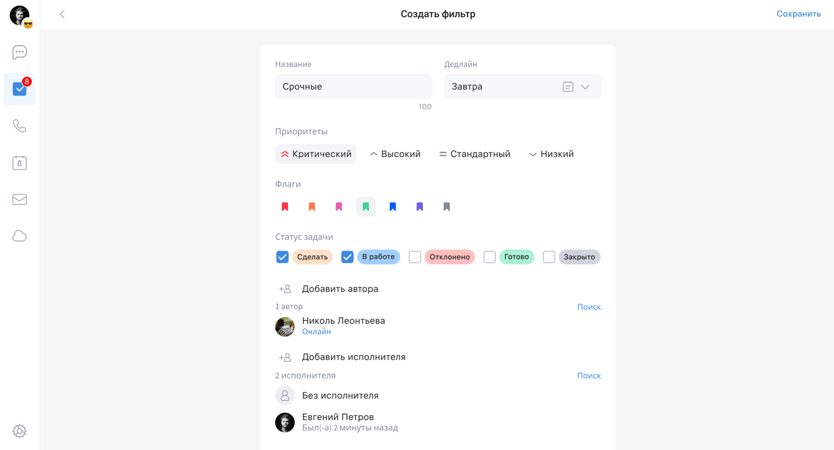The image size is (834, 450).
Task: Click Сохранить to save filter
Action: [799, 14]
